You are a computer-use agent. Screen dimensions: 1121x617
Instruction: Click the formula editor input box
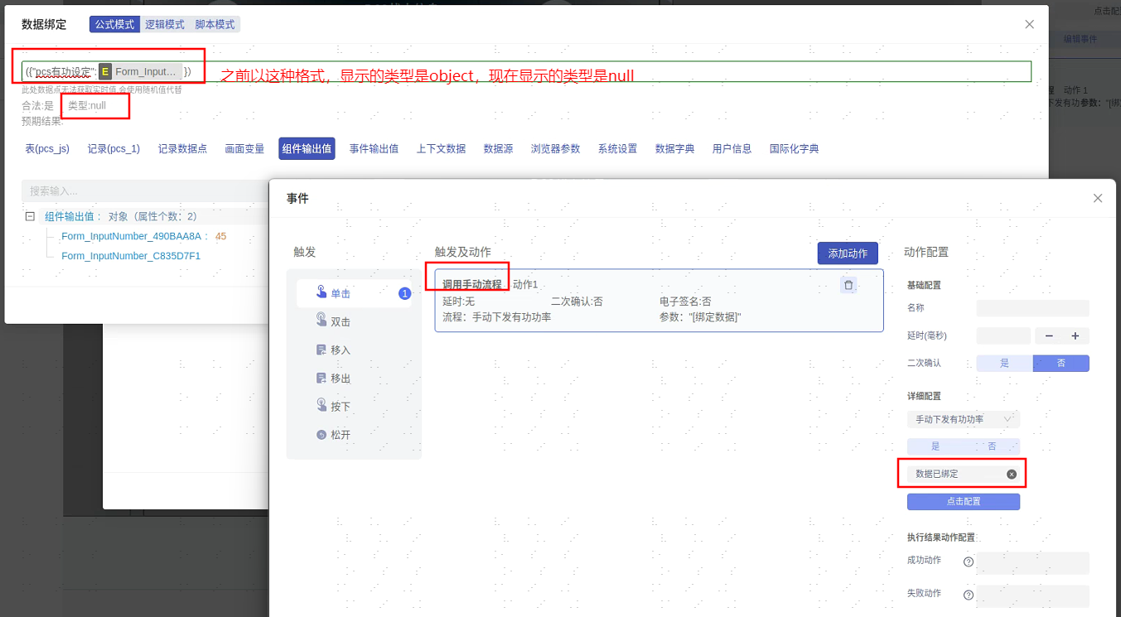[526, 71]
